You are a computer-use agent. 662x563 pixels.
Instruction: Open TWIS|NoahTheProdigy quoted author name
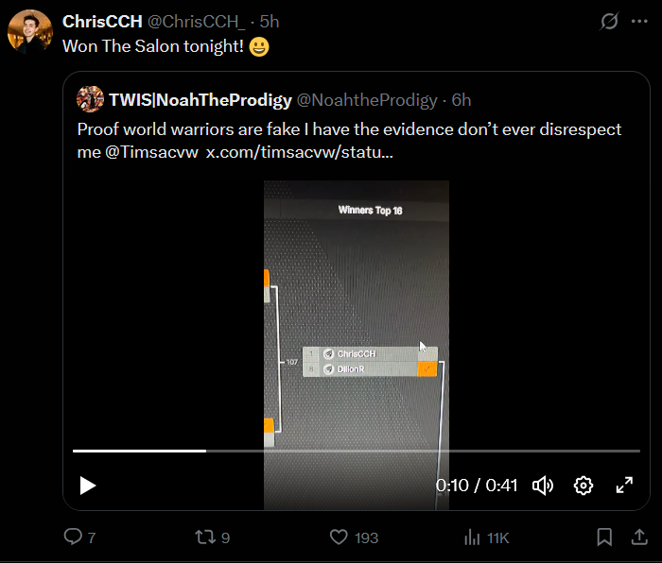[200, 100]
